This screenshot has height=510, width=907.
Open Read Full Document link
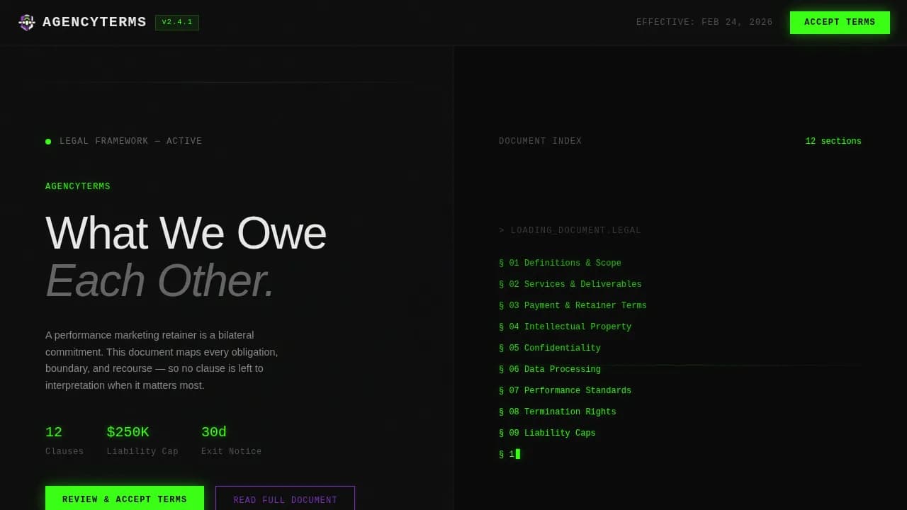point(285,499)
